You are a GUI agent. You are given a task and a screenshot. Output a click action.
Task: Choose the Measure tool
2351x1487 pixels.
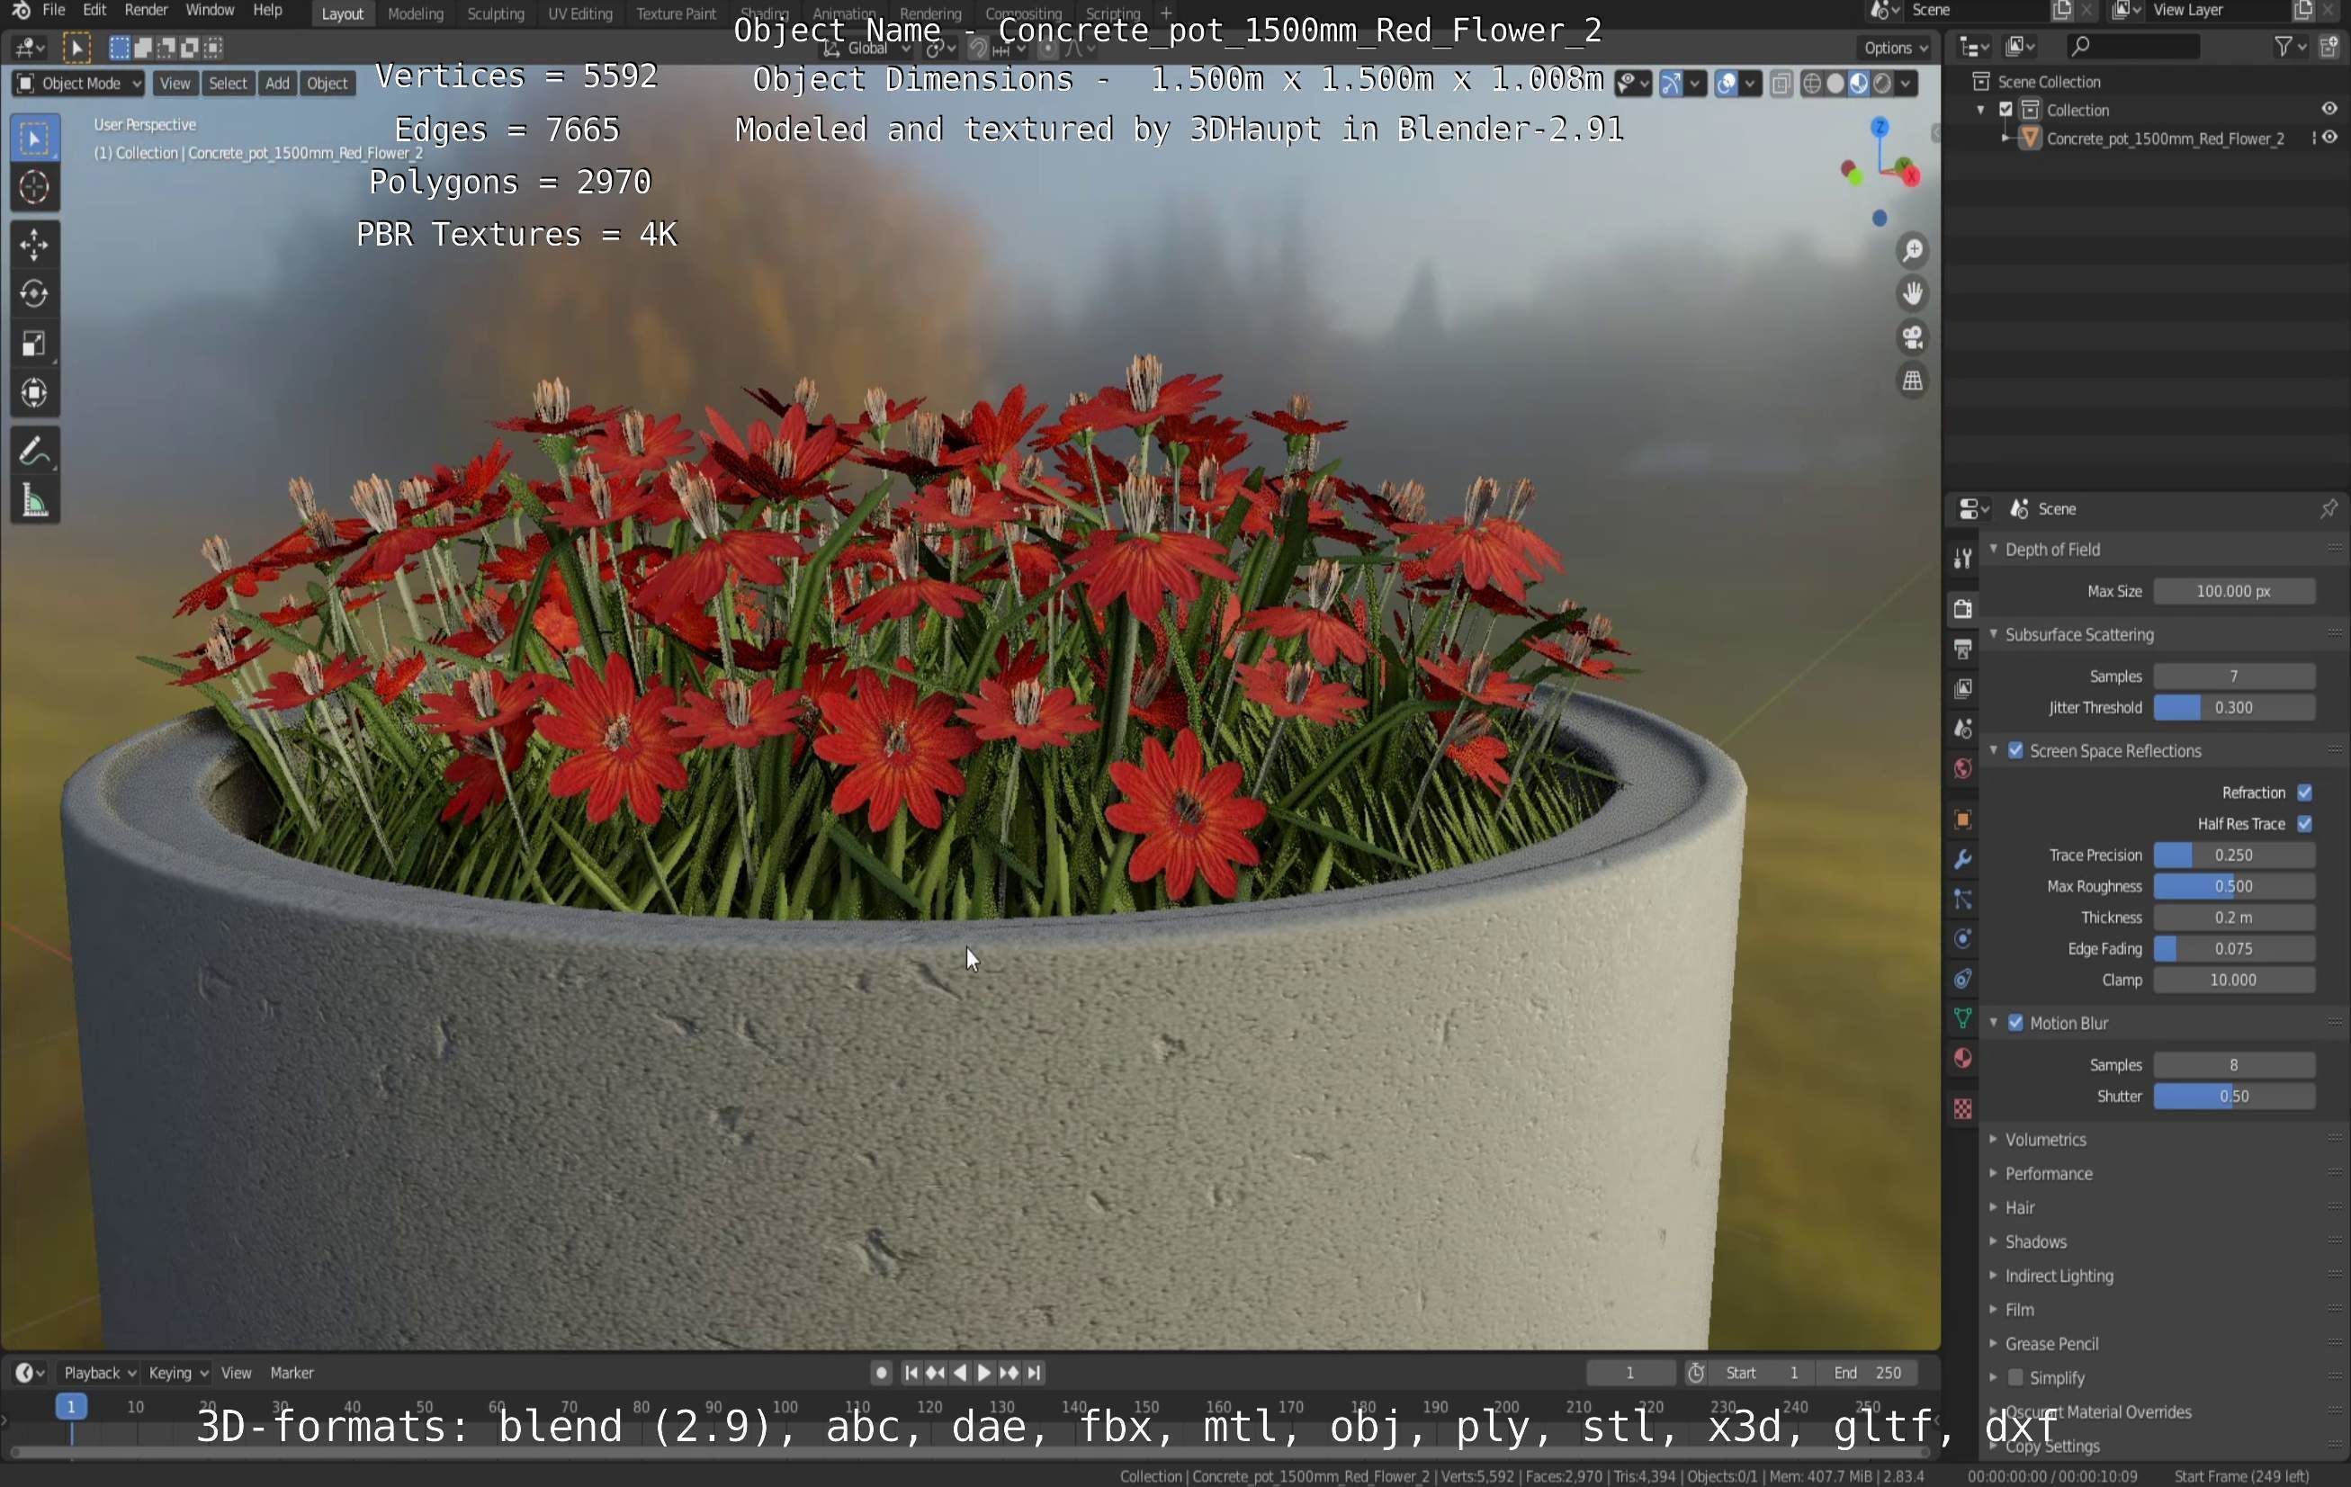34,501
